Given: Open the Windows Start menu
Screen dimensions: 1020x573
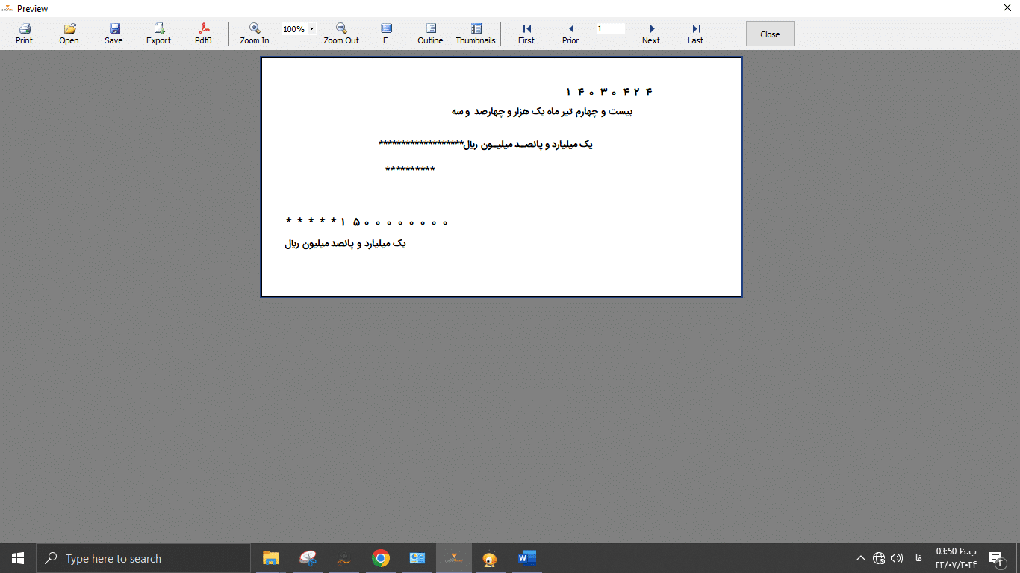Looking at the screenshot, I should click(18, 558).
